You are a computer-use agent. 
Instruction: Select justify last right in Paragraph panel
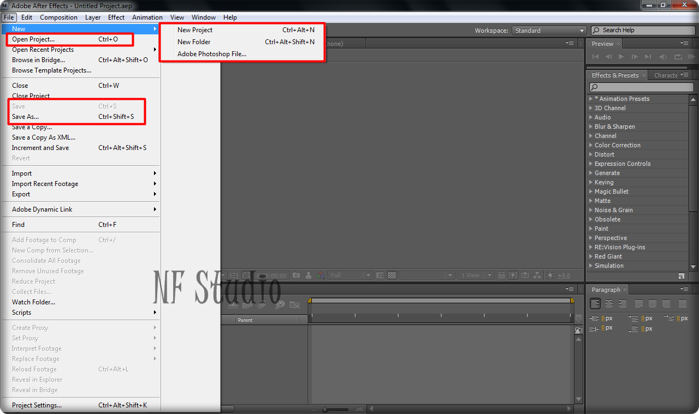point(666,303)
